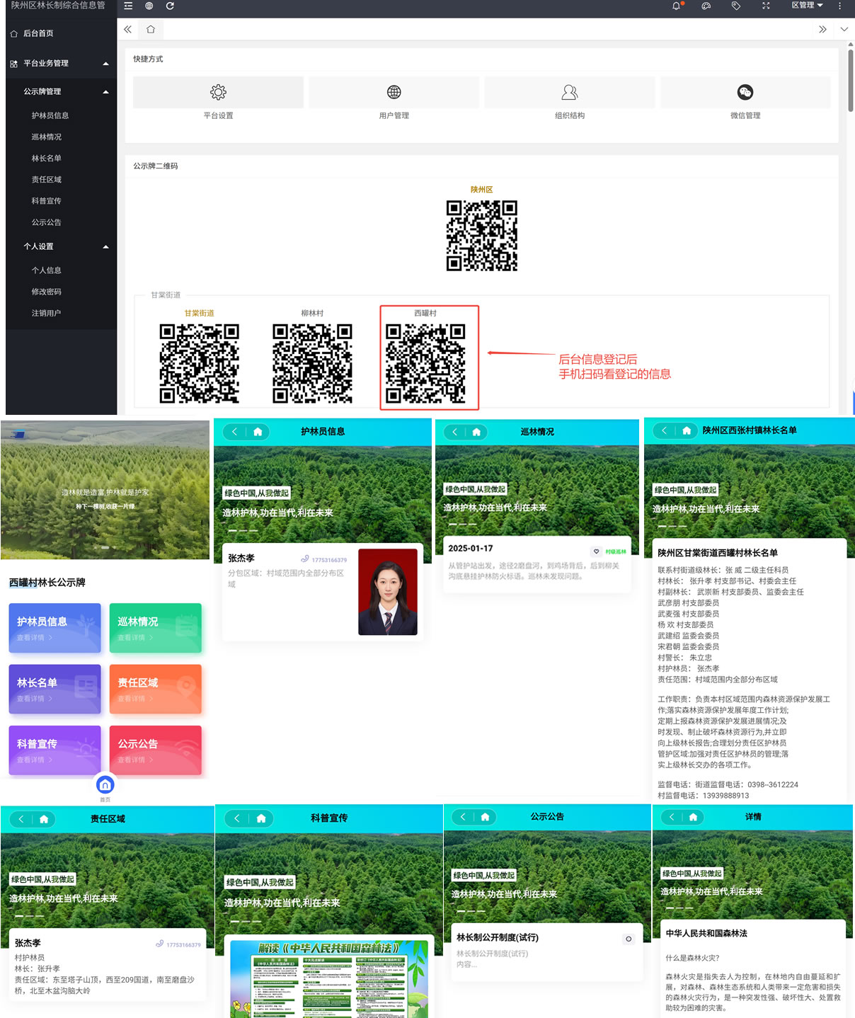The width and height of the screenshot is (855, 1018).
Task: Open 后台首页 in sidebar
Action: pyautogui.click(x=61, y=33)
